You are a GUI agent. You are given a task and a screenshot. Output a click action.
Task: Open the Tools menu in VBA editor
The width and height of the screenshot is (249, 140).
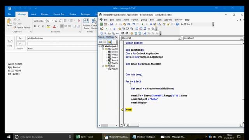159,20
